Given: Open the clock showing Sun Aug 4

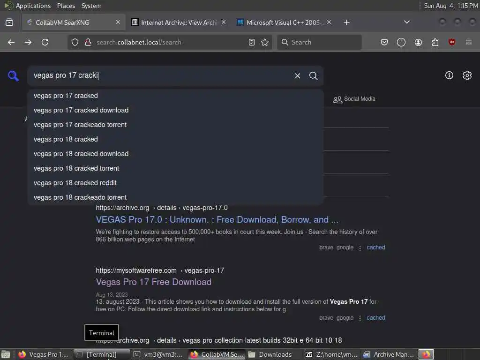Looking at the screenshot, I should [450, 6].
